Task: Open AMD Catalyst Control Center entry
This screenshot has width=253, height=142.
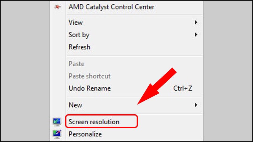Action: (111, 7)
